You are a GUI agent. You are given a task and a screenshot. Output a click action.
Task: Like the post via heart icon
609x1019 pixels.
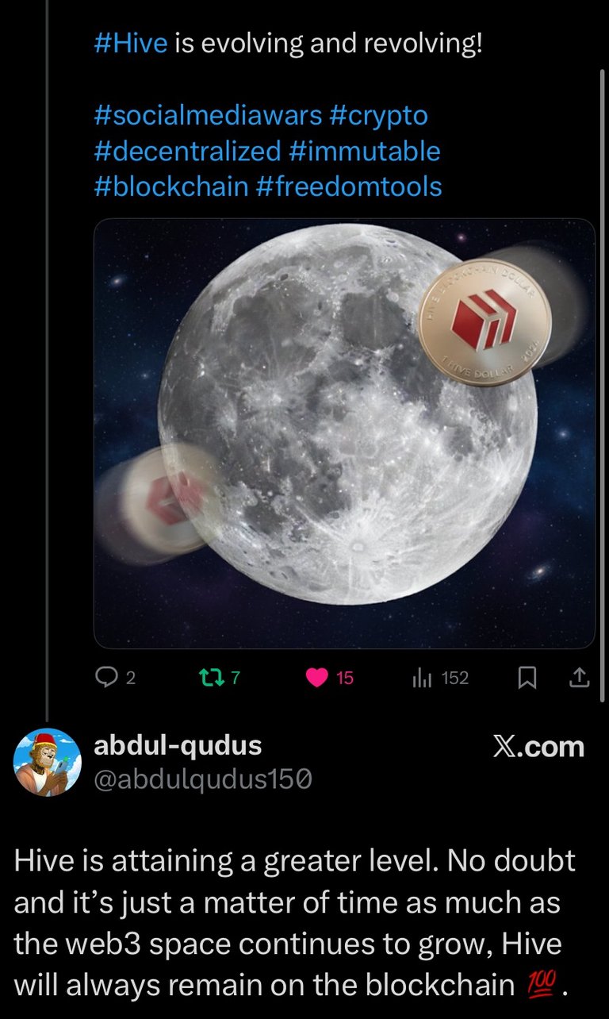tap(317, 678)
